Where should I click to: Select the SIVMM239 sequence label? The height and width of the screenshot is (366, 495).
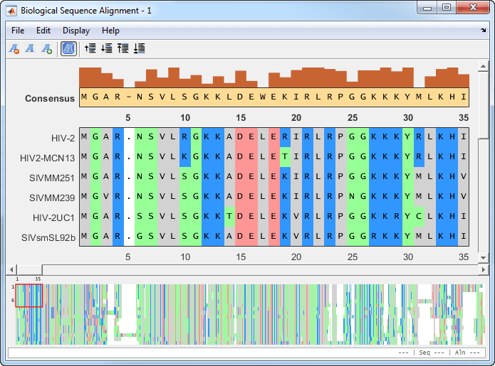(x=52, y=198)
